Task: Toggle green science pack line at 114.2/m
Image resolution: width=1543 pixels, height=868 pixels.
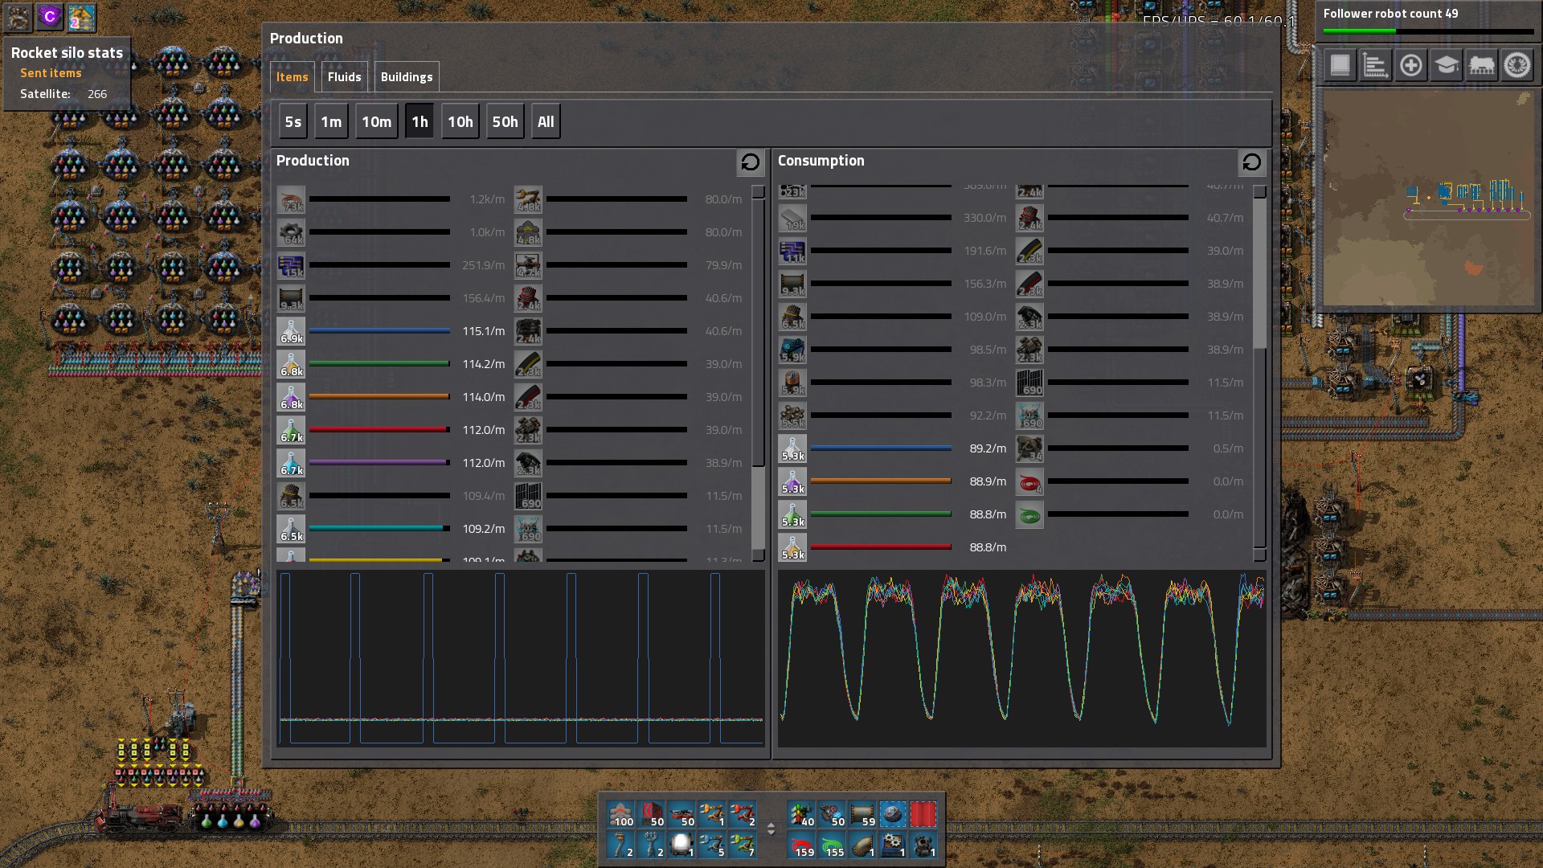Action: click(x=379, y=364)
